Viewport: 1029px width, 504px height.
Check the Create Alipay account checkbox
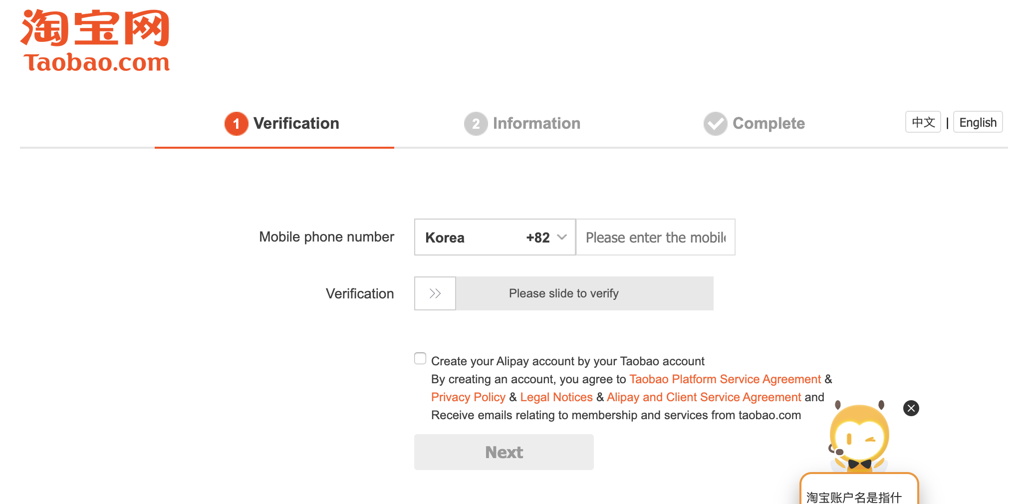pyautogui.click(x=420, y=358)
